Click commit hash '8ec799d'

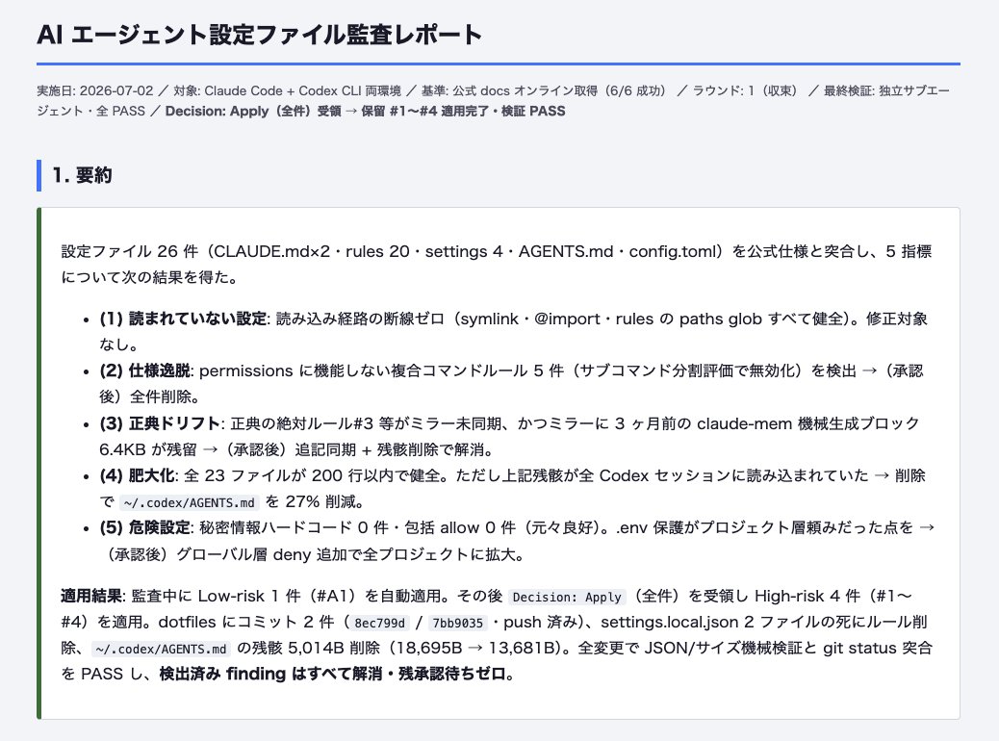[380, 624]
